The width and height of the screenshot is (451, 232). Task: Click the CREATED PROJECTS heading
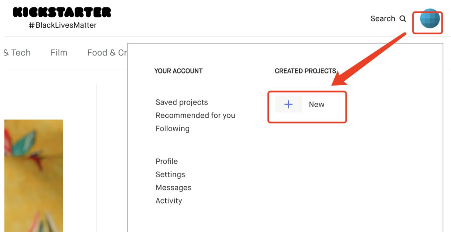[x=305, y=71]
